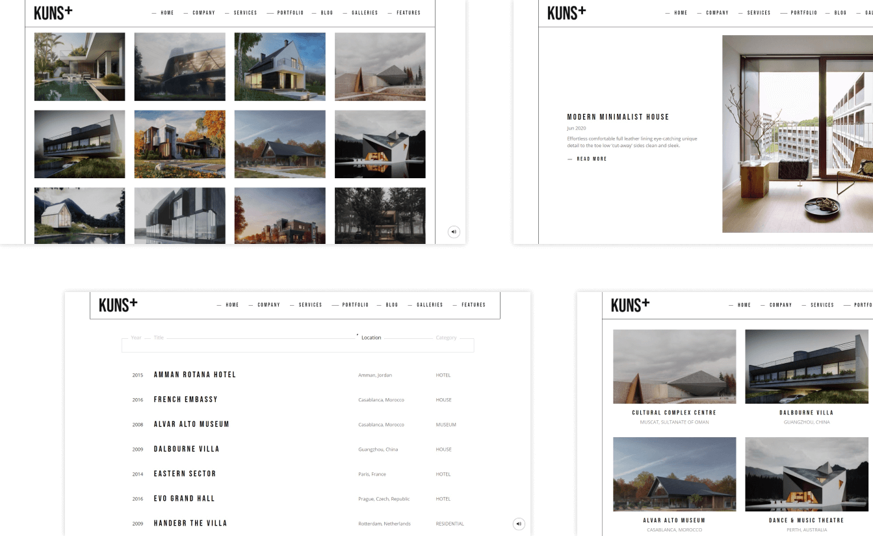Sort the project list by Location column
The width and height of the screenshot is (873, 536).
(x=371, y=338)
